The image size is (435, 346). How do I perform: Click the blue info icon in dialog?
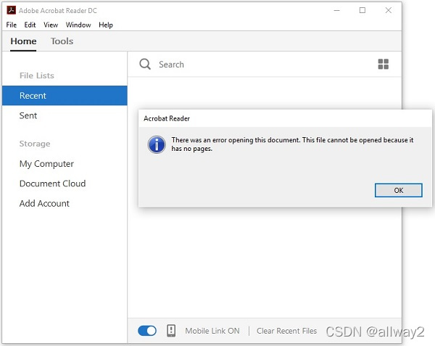(x=157, y=144)
